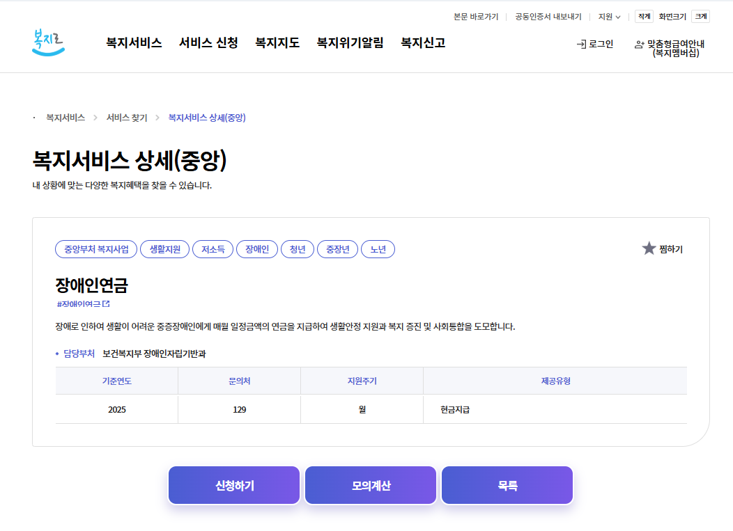Screen dimensions: 733x531
Task: Click the 모의계산 button
Action: (370, 485)
